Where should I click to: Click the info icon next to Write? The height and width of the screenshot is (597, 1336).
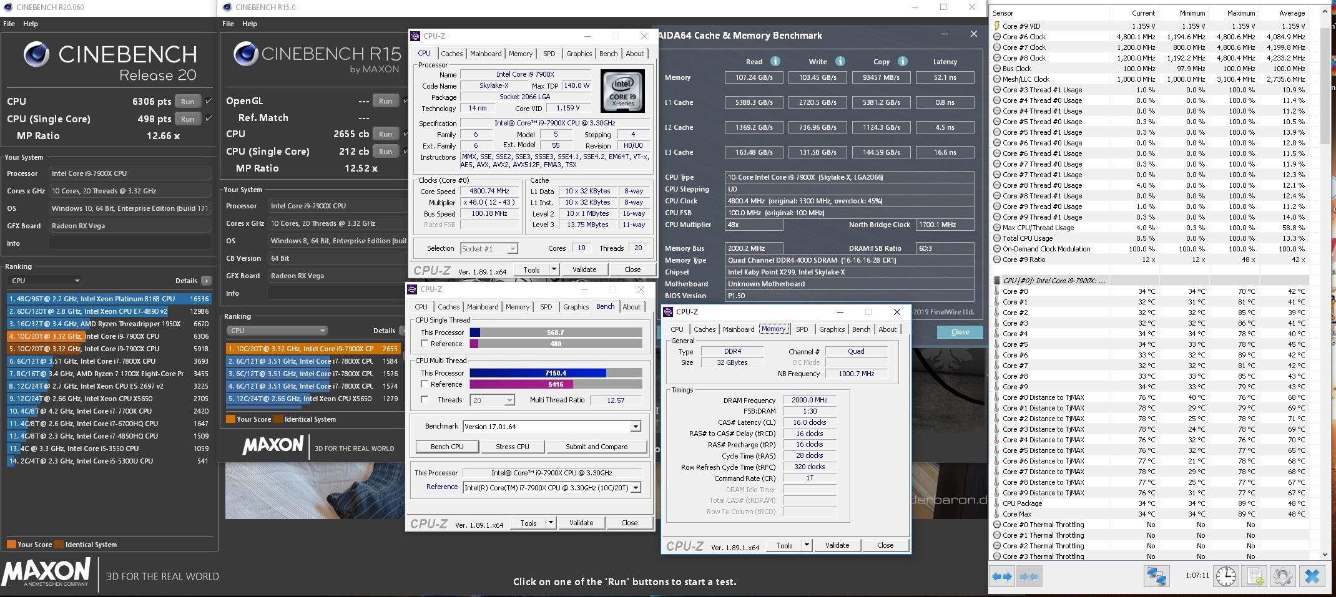[840, 61]
